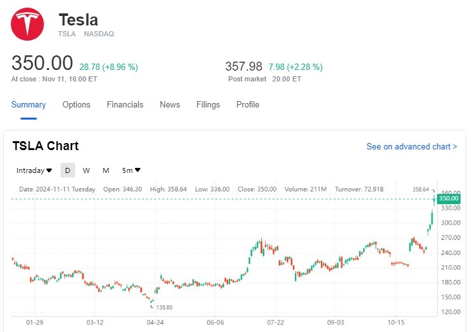
Task: Switch chart to M monthly period
Action: click(x=106, y=170)
